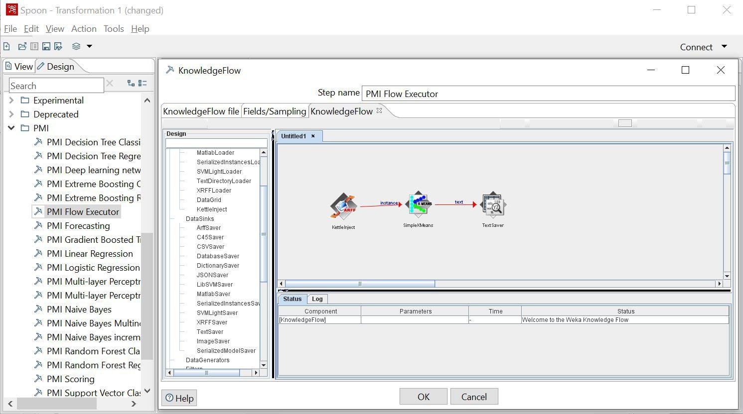Click the PMI folder icon
This screenshot has width=743, height=414.
tap(25, 128)
